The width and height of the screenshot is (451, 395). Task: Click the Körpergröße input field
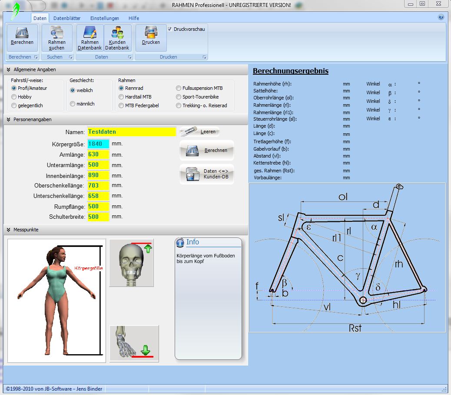[x=98, y=144]
